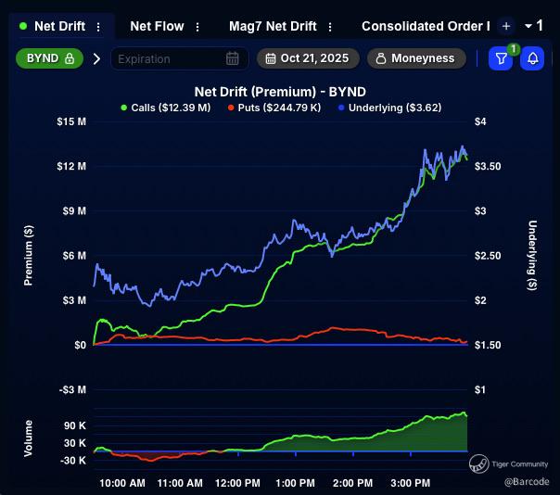Open the Consolidated Order tab

coord(426,27)
